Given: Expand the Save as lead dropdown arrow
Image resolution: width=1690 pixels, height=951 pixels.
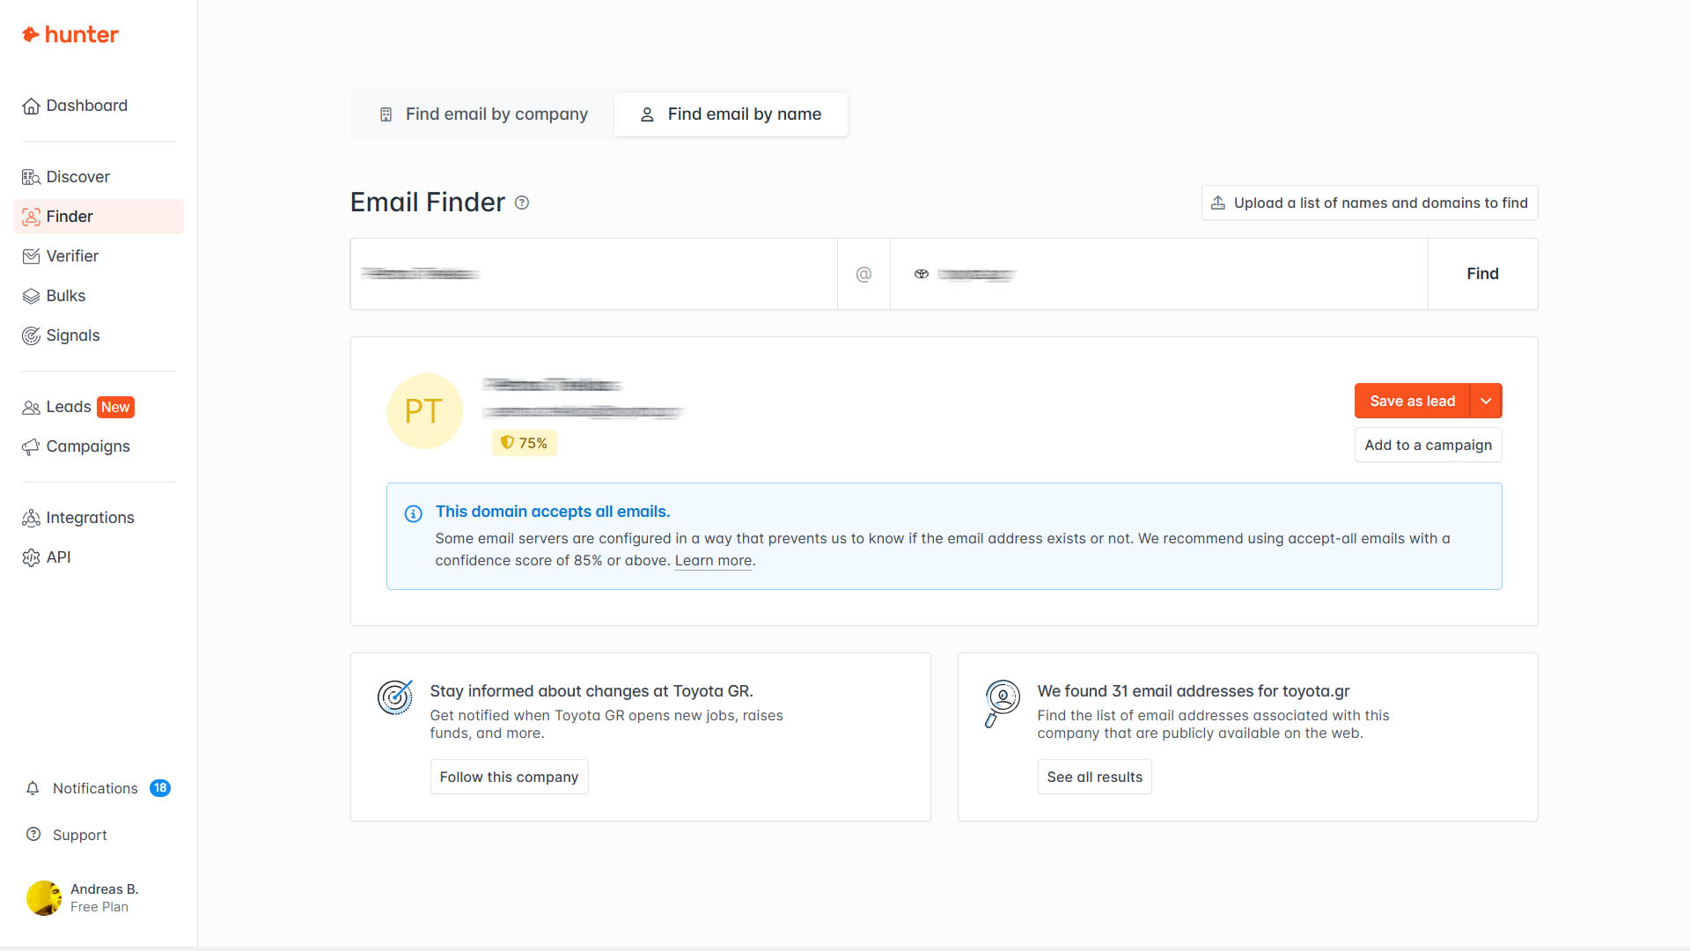Looking at the screenshot, I should click(x=1486, y=402).
